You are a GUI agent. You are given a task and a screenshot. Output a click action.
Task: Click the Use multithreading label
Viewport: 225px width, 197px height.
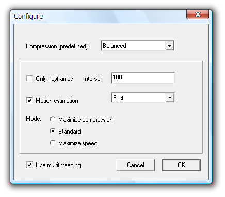pyautogui.click(x=58, y=165)
